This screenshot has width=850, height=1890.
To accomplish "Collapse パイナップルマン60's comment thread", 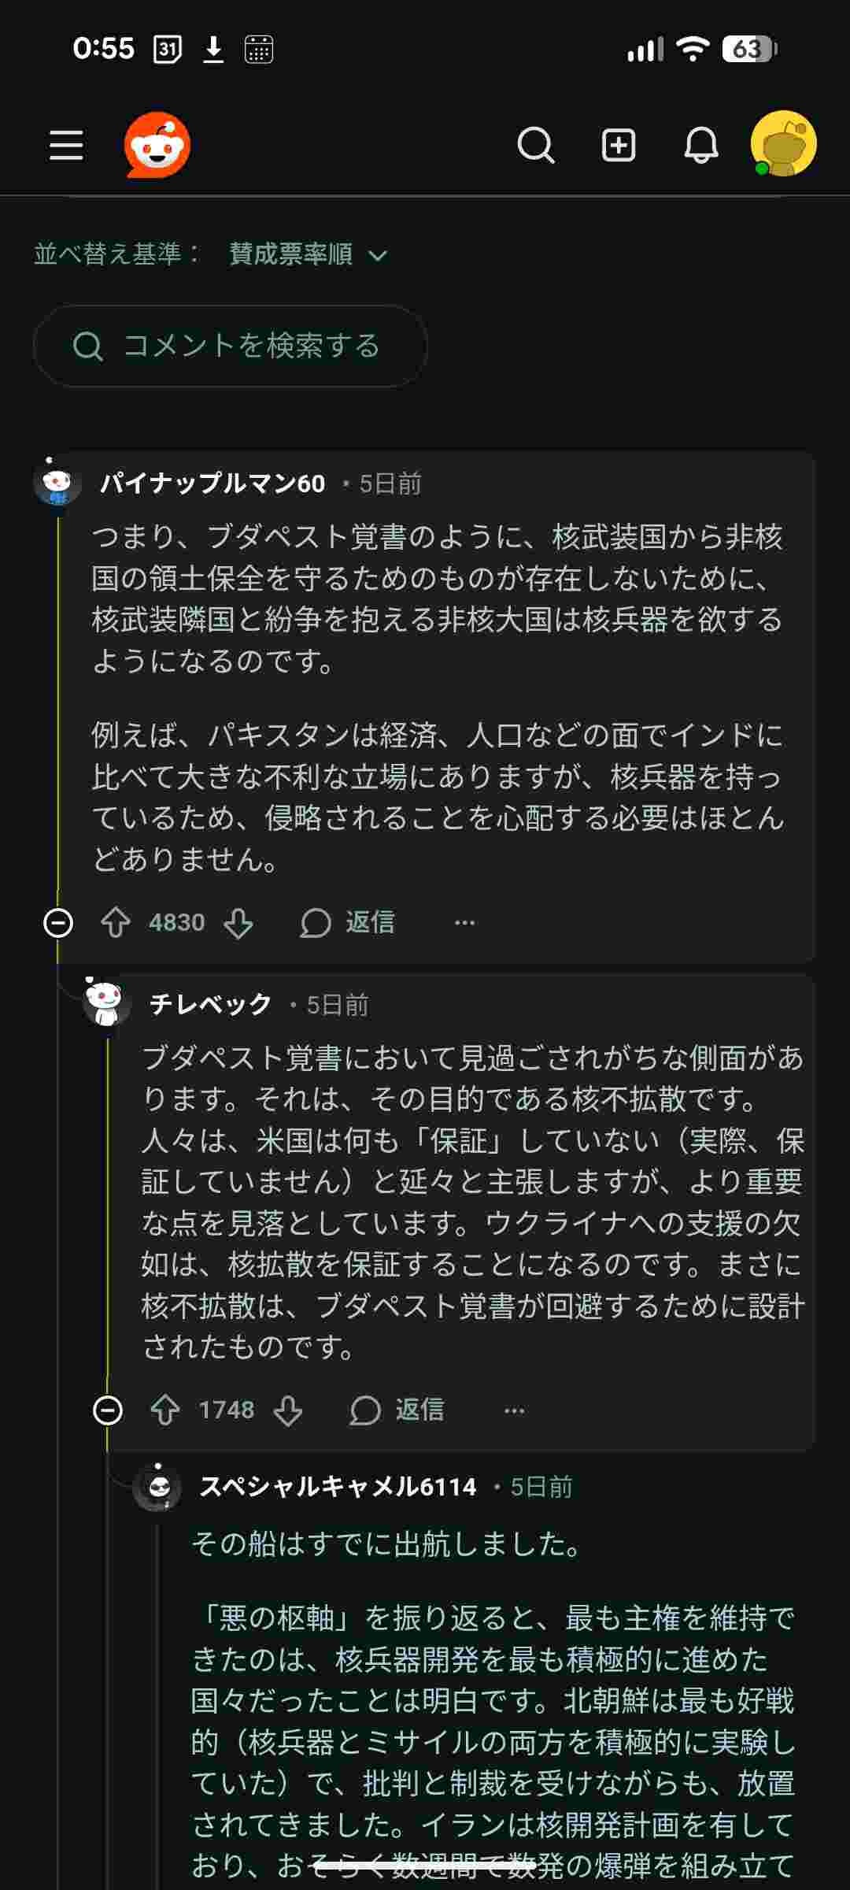I will [58, 922].
